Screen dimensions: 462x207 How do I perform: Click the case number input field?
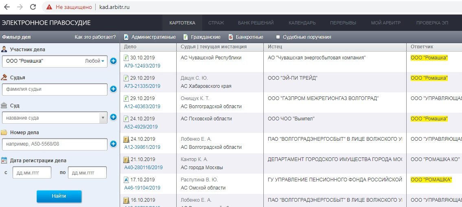tap(55, 144)
